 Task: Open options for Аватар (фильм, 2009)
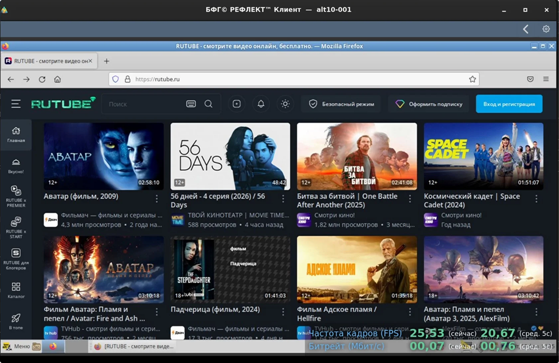coord(157,199)
